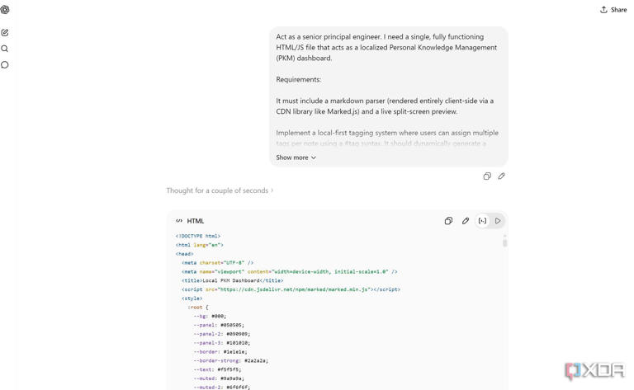The width and height of the screenshot is (634, 390).
Task: Click the code icon beside HTML label
Action: [x=179, y=221]
